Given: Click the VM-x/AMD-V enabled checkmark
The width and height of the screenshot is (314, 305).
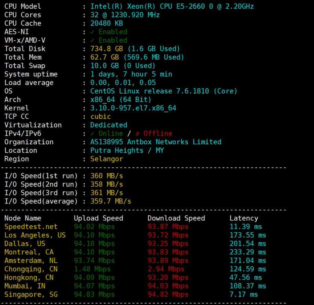Looking at the screenshot, I should [93, 40].
